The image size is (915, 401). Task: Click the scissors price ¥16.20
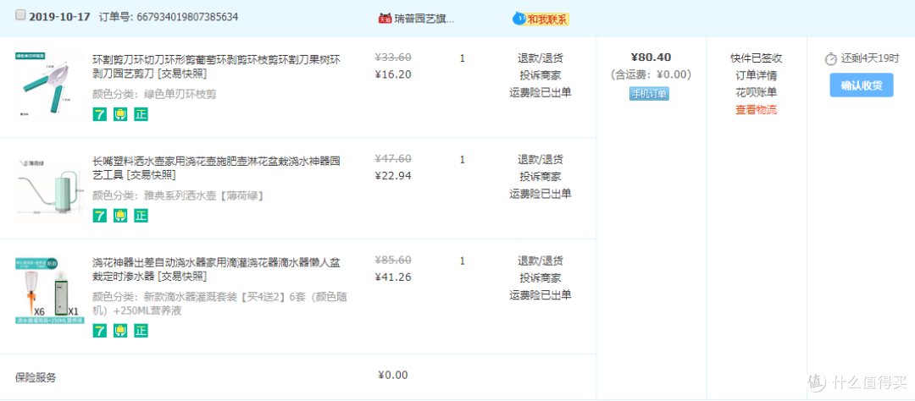coord(393,74)
